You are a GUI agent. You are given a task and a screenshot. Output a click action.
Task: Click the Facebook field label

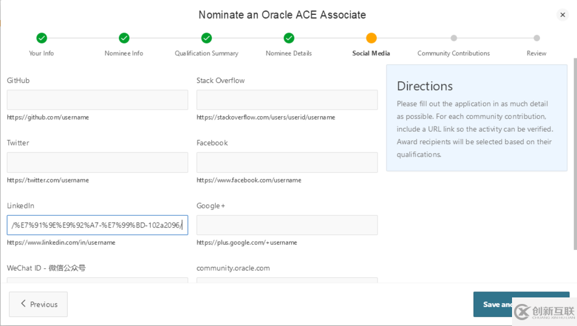point(212,143)
